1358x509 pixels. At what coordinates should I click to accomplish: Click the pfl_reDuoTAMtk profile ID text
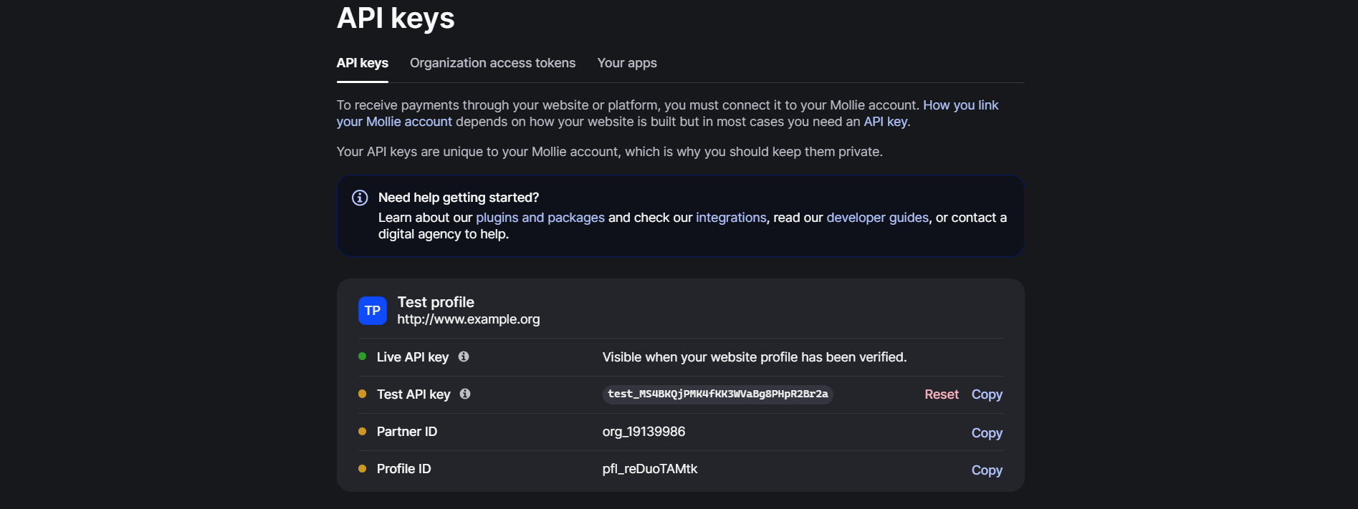649,469
